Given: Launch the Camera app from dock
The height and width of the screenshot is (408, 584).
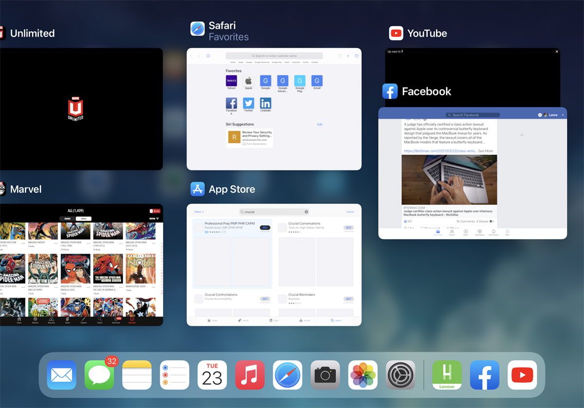Looking at the screenshot, I should point(325,375).
